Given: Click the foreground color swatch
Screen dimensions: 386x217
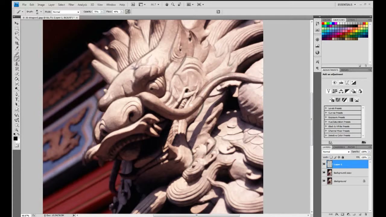Looking at the screenshot, I should (x=15, y=138).
